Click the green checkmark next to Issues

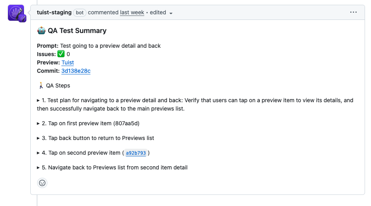tap(61, 54)
